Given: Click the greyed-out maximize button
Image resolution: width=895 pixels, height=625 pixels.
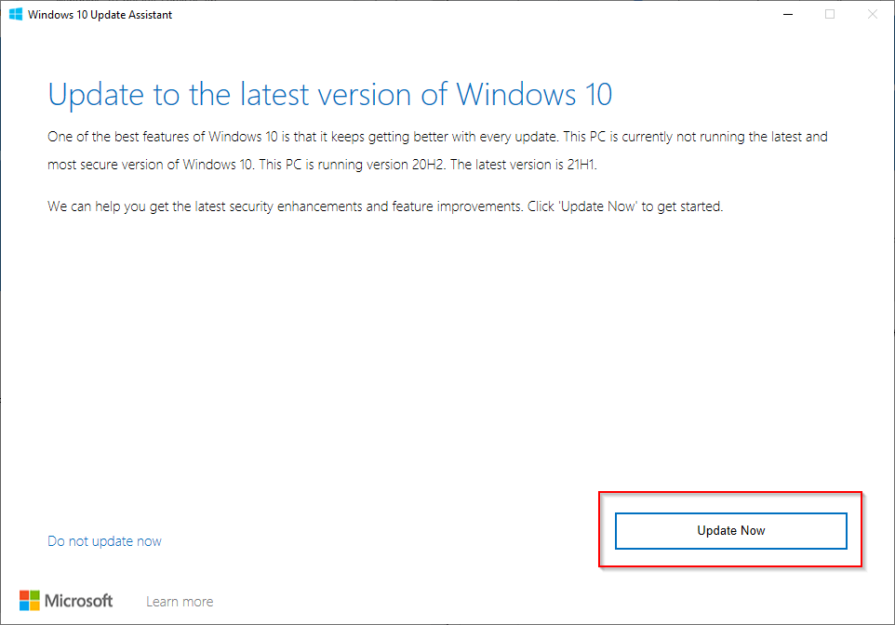Looking at the screenshot, I should point(830,14).
